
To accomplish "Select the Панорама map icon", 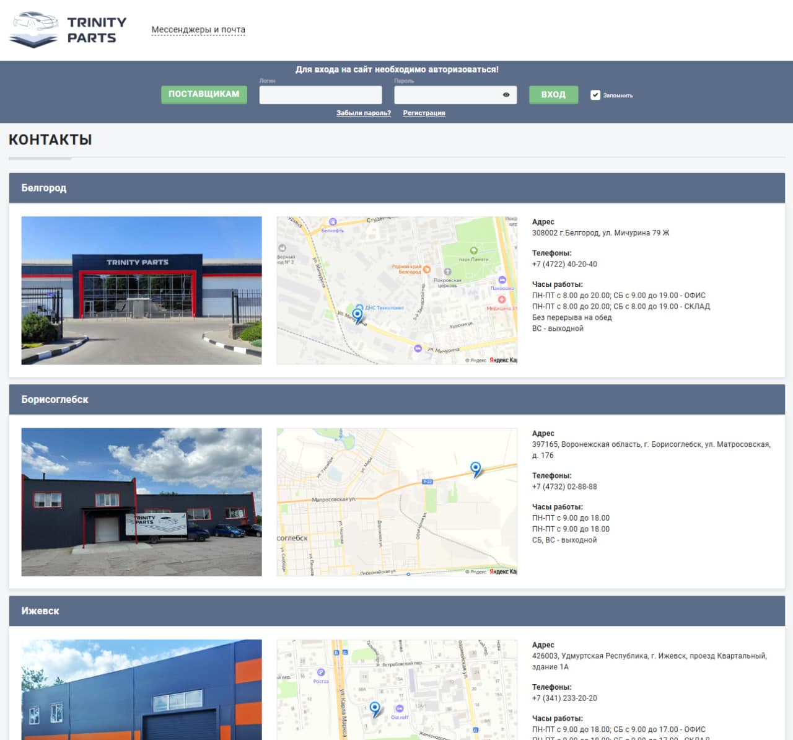I will tap(502, 280).
